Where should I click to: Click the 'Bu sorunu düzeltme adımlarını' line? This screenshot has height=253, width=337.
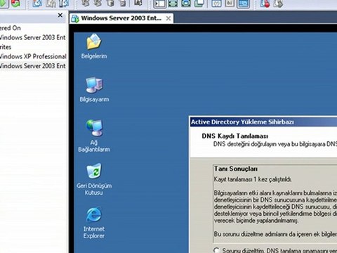[275, 234]
